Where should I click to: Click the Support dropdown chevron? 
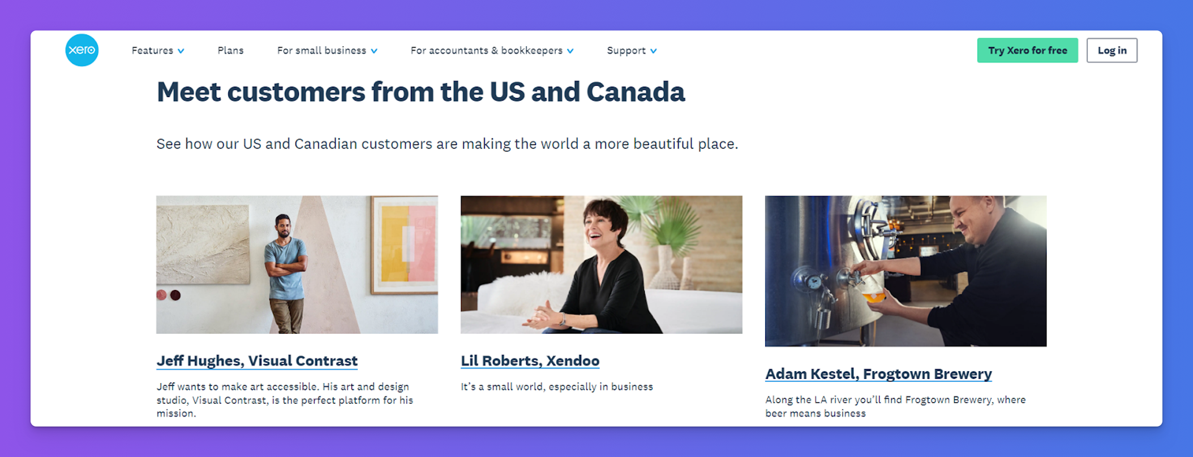(x=654, y=51)
